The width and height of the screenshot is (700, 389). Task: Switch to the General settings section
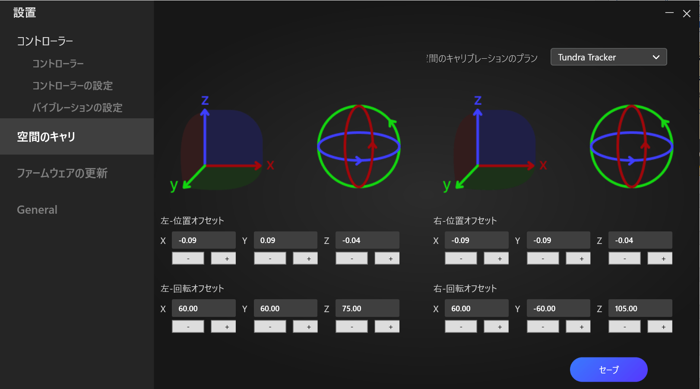pyautogui.click(x=37, y=210)
